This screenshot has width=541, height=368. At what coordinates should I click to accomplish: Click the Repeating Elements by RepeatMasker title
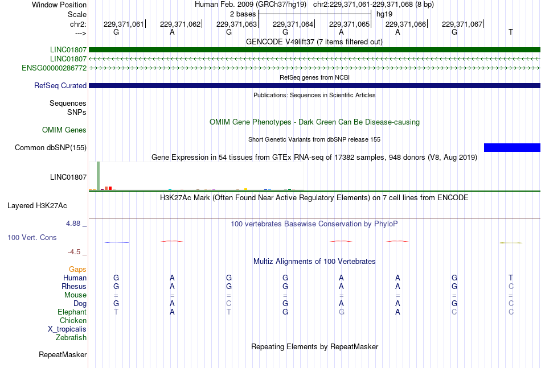[314, 346]
